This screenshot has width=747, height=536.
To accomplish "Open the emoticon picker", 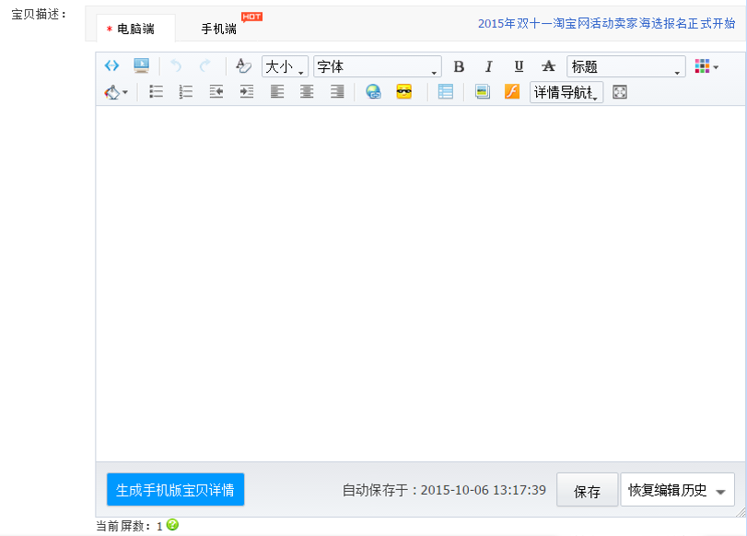I will pos(403,91).
